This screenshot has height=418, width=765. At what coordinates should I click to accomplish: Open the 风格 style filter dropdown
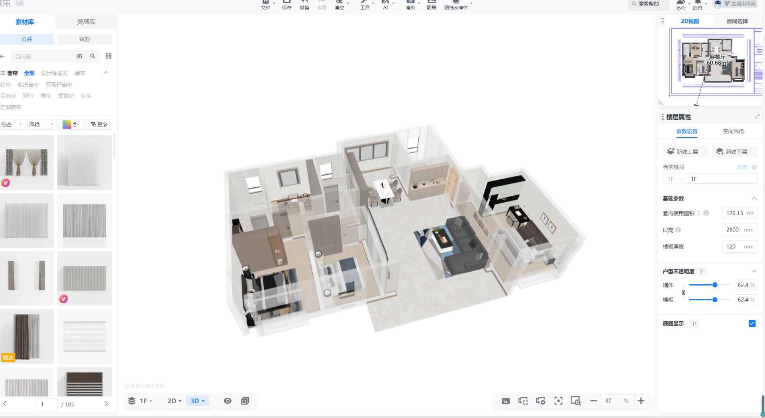click(41, 124)
